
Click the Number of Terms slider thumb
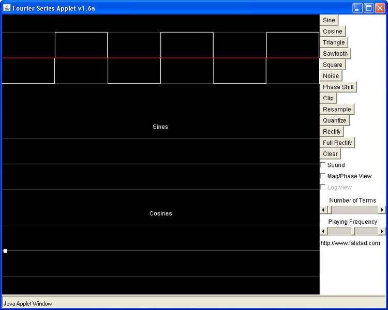coord(330,210)
